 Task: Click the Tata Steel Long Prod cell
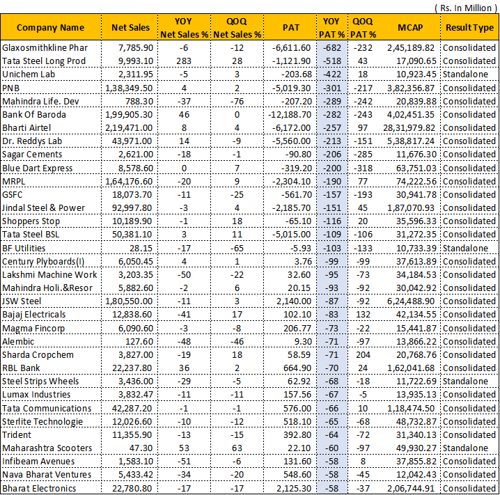44,61
